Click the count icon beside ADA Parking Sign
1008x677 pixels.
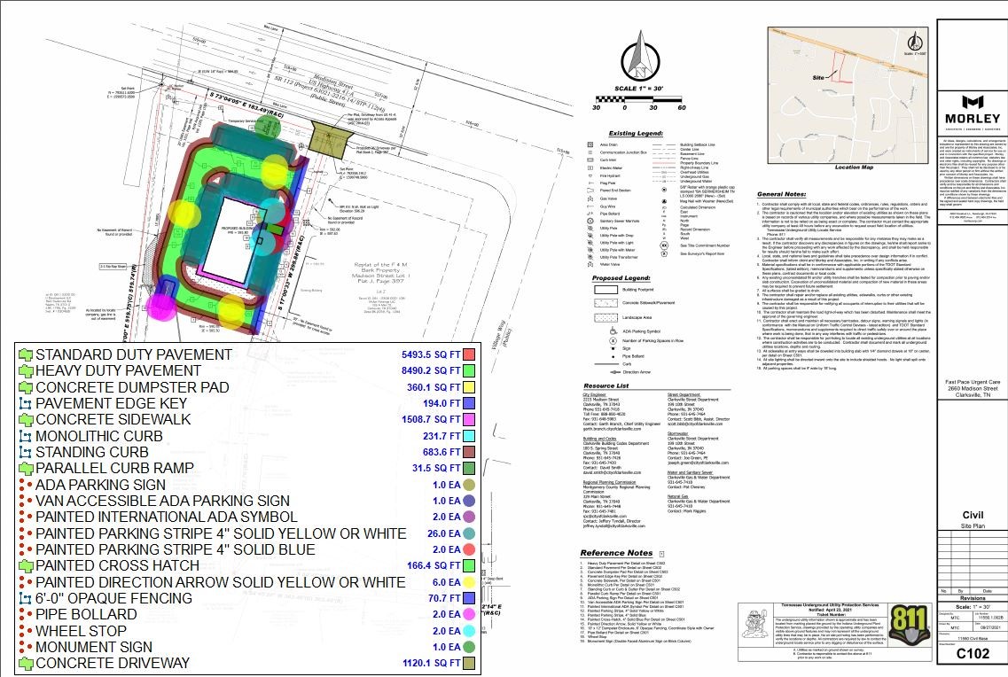coord(25,485)
